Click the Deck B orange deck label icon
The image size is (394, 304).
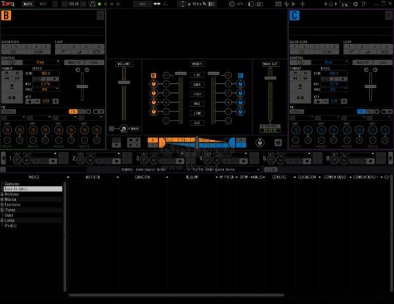pyautogui.click(x=5, y=15)
